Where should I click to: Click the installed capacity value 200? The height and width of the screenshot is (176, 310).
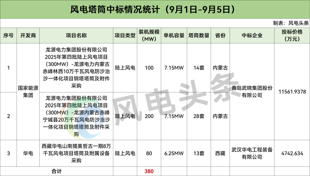tap(149, 116)
